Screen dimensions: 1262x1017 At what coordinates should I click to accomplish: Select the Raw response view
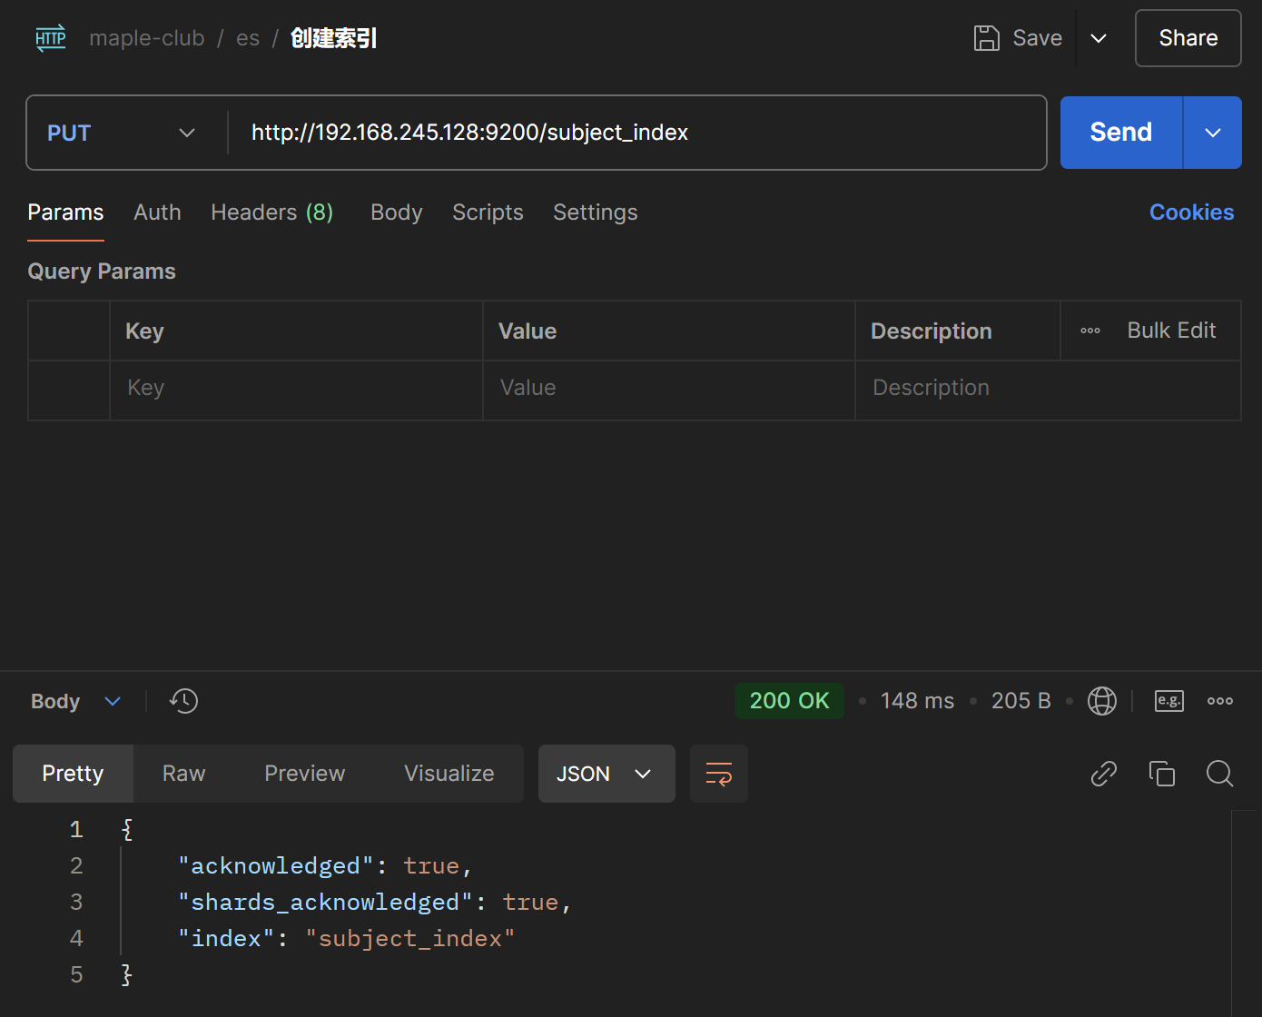(x=184, y=774)
